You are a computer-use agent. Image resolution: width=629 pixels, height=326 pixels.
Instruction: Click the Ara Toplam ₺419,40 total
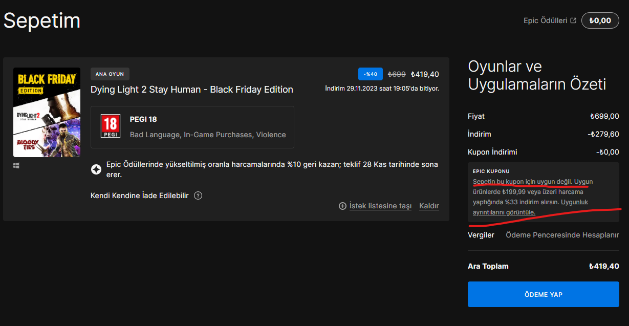604,266
